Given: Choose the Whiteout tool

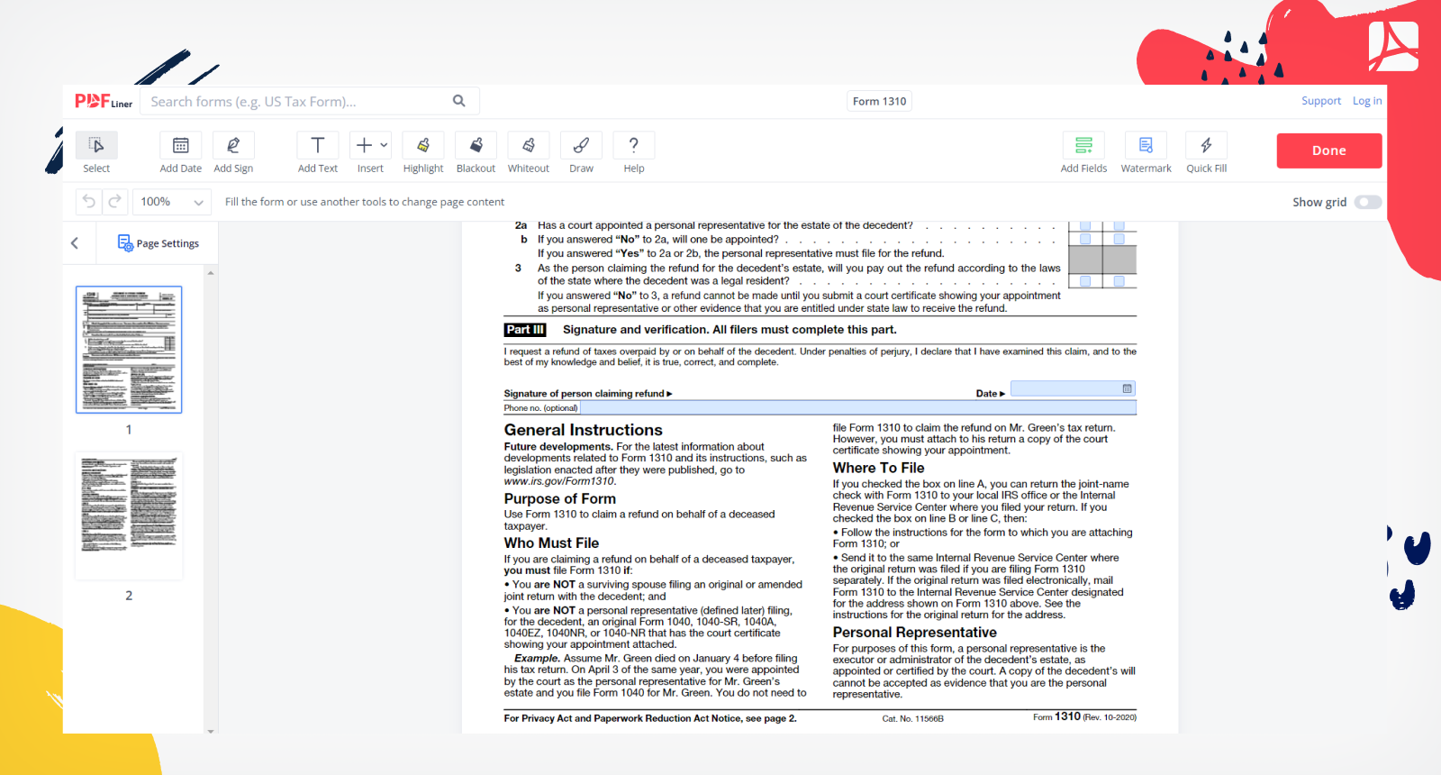Looking at the screenshot, I should (x=529, y=152).
